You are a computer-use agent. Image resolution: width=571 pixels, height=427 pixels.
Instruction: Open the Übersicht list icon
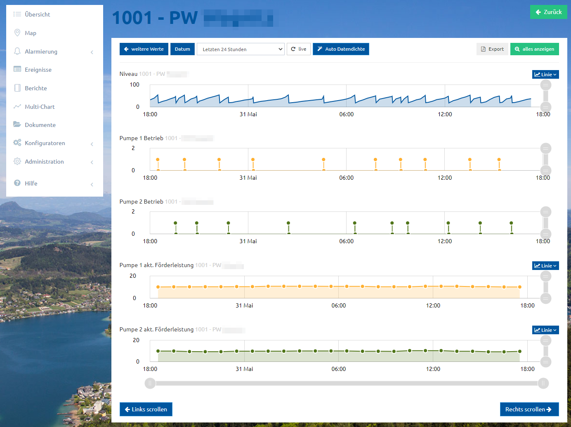point(17,14)
